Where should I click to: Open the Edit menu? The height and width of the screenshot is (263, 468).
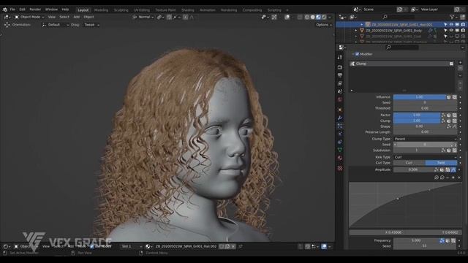(x=22, y=9)
